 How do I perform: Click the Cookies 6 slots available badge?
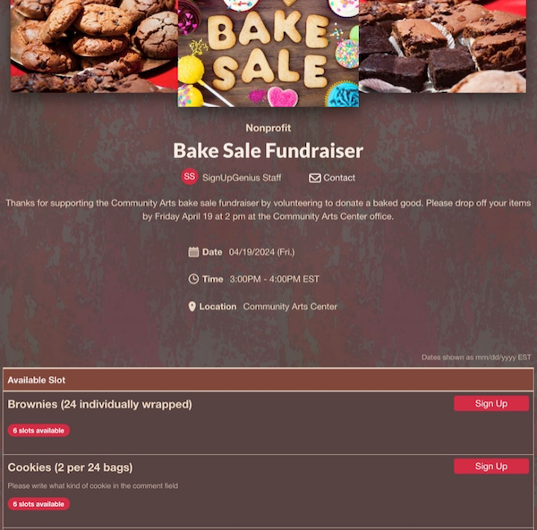(x=38, y=504)
